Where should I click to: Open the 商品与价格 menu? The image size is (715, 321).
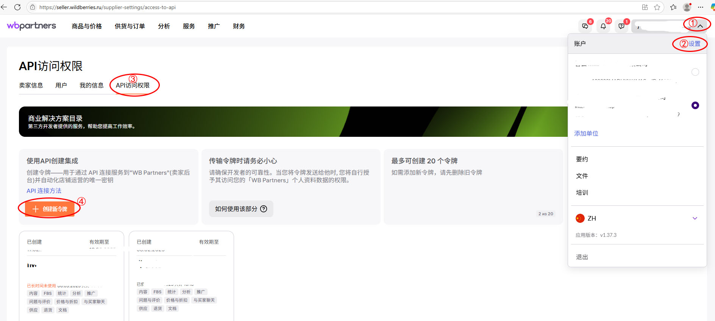click(x=87, y=26)
